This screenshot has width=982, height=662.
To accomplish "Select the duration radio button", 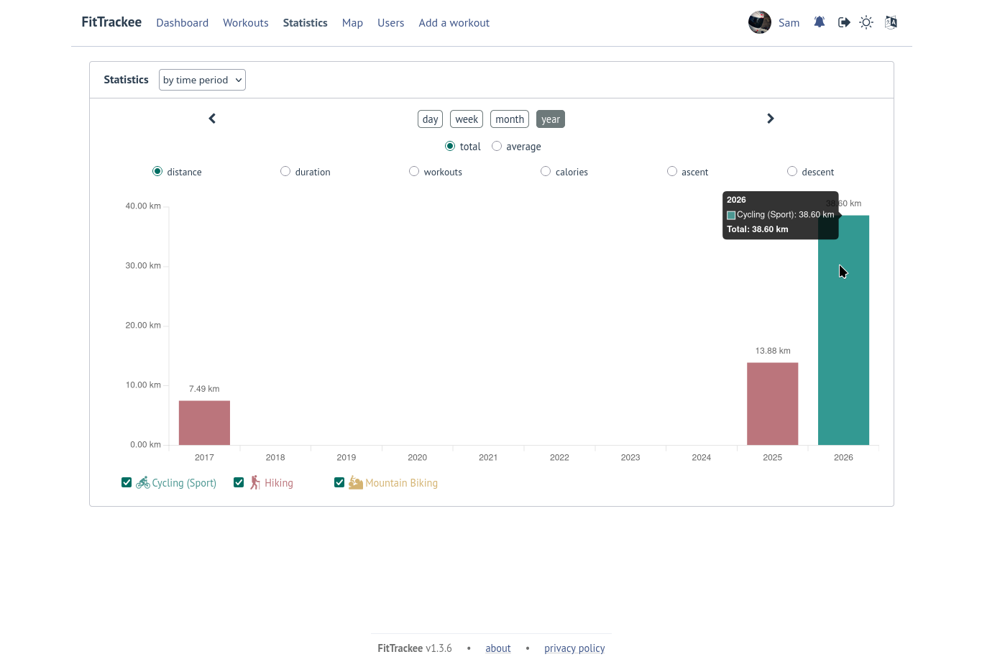I will point(285,171).
